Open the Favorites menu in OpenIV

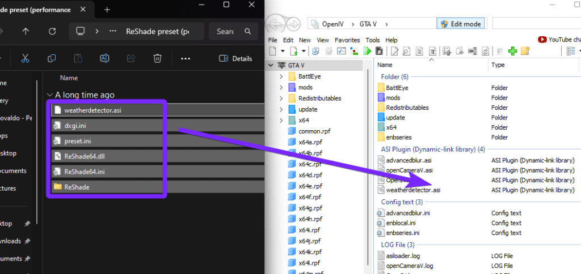[x=347, y=40]
